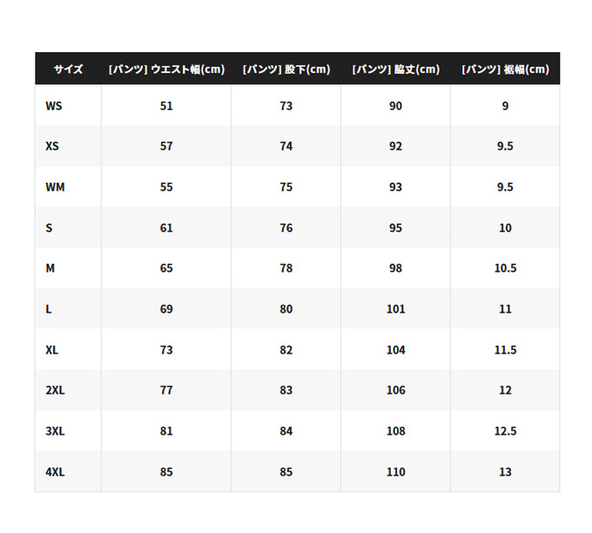Click hem width value 9 in WS row
Viewport: 592px width, 533px height.
click(x=505, y=105)
